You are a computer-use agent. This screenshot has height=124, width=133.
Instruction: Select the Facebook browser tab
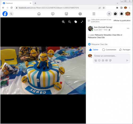click(x=17, y=3)
